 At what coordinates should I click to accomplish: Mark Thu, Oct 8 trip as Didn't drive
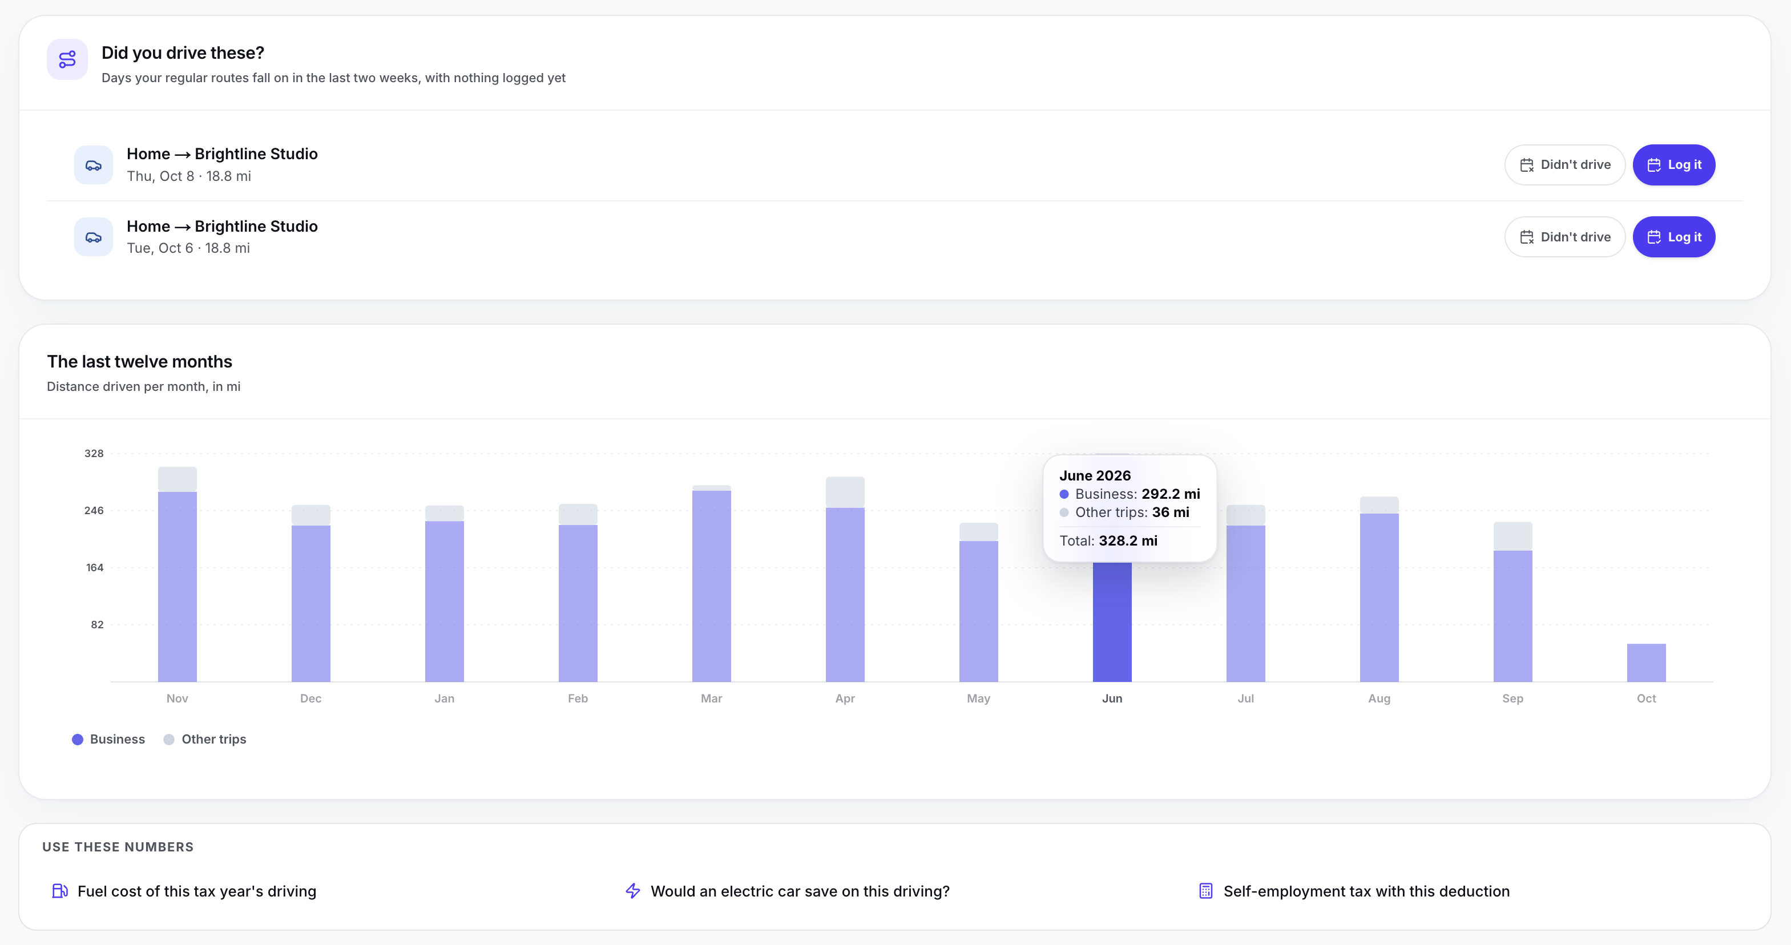(1564, 165)
